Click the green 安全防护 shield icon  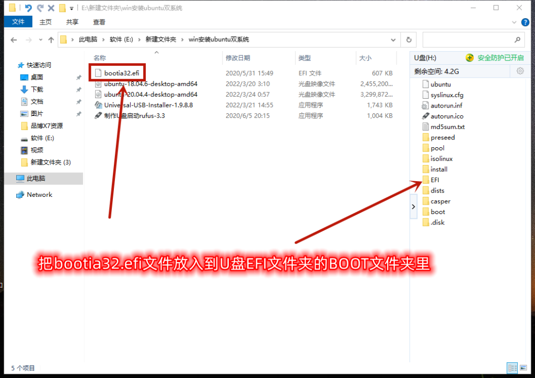tap(470, 58)
